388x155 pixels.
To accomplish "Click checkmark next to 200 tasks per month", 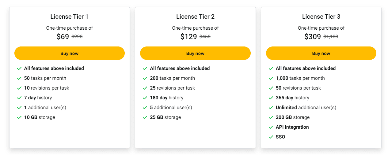I will tap(145, 78).
